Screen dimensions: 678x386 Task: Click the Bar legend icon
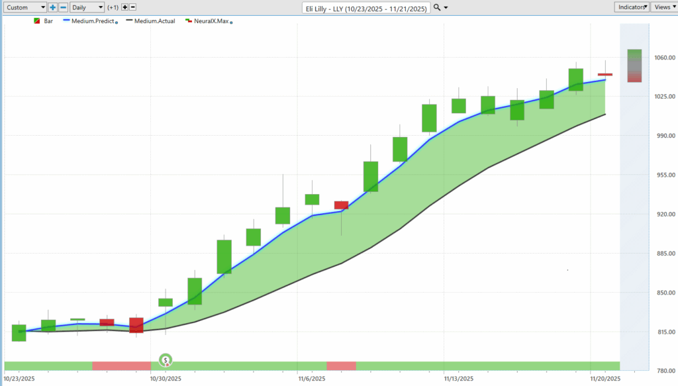[37, 21]
